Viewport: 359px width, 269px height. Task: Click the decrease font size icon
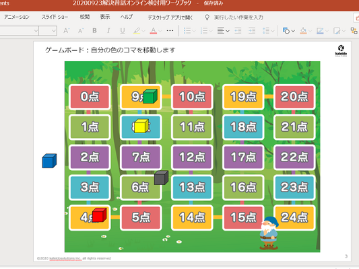[81, 31]
